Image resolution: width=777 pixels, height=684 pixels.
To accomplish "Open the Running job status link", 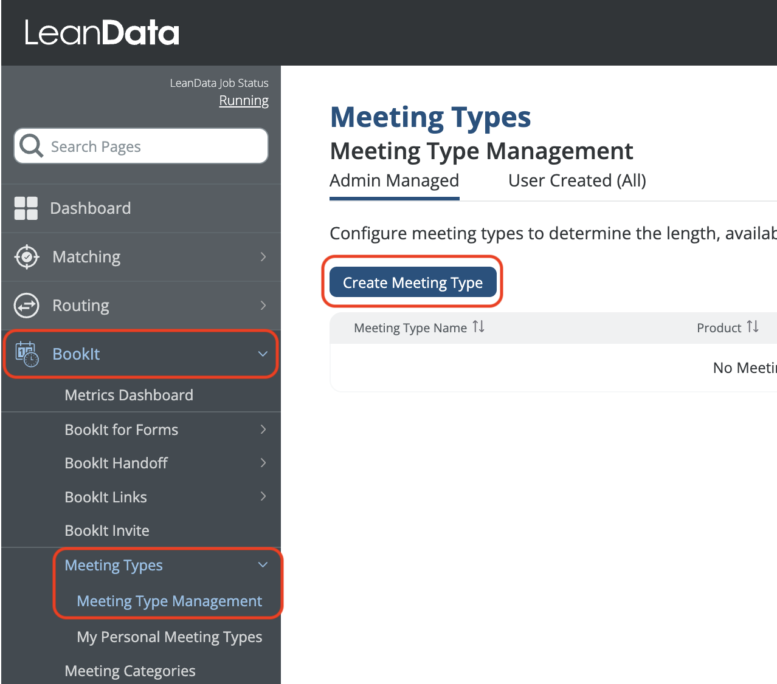I will 243,101.
